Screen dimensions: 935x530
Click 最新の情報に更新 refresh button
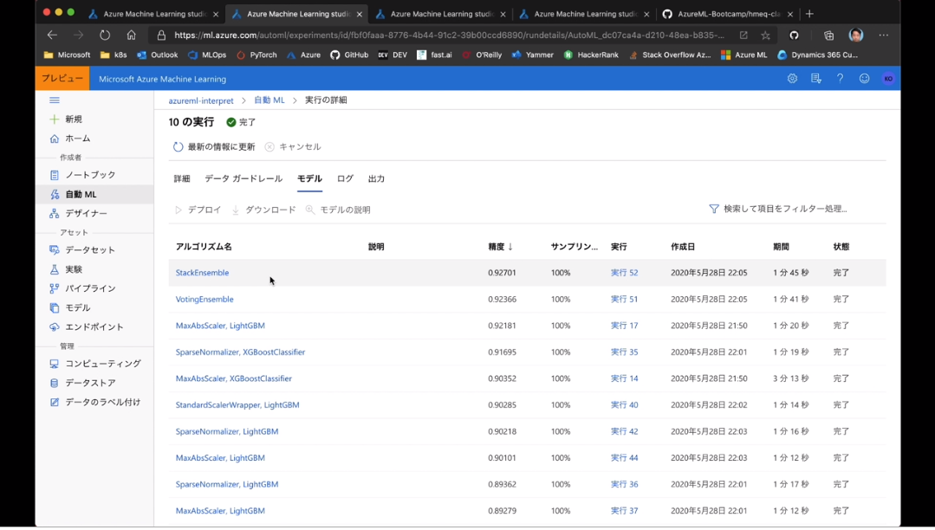(214, 146)
